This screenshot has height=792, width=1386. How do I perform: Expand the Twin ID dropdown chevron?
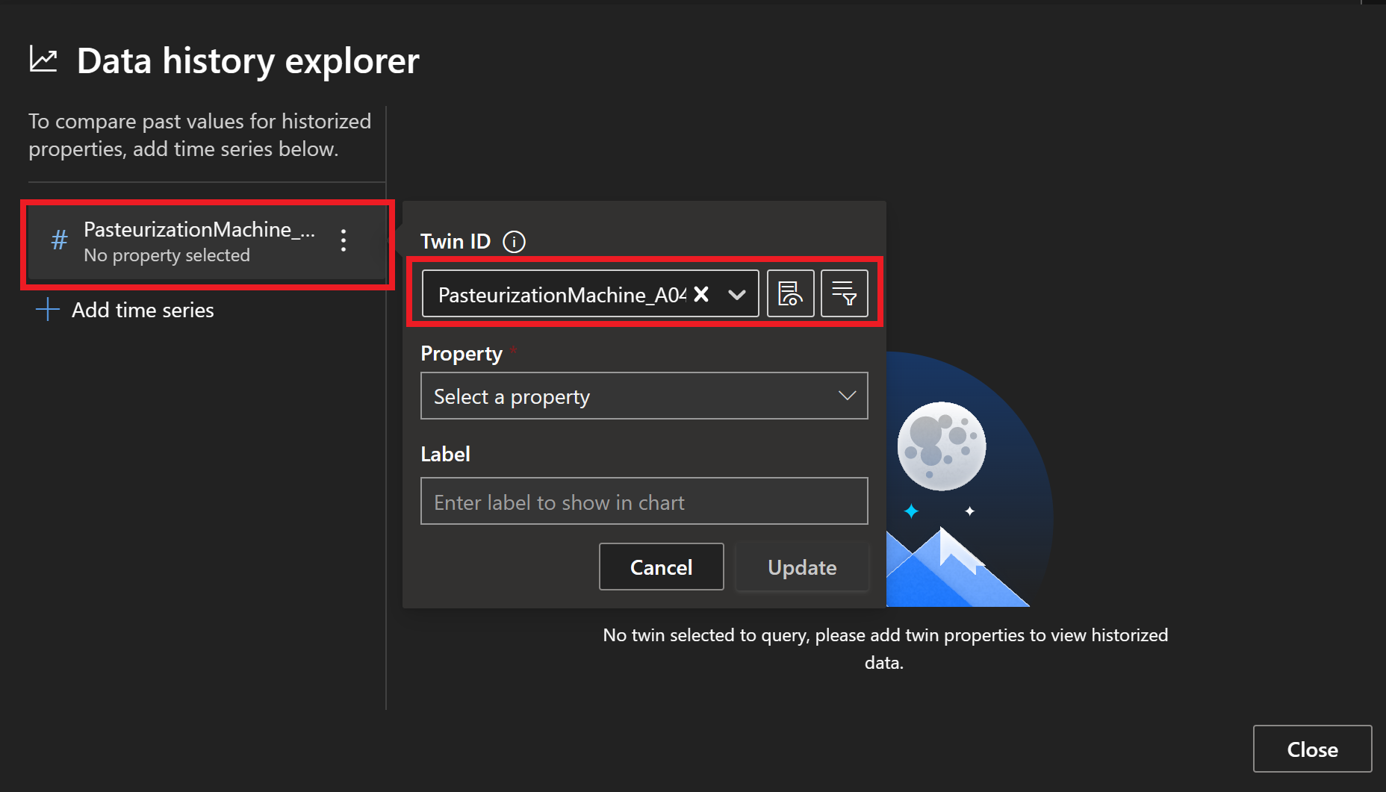pyautogui.click(x=737, y=295)
